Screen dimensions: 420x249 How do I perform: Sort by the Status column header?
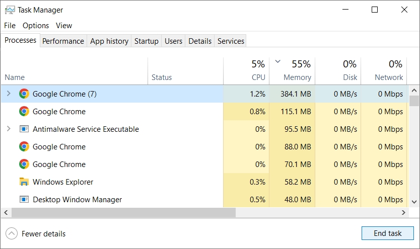[185, 71]
